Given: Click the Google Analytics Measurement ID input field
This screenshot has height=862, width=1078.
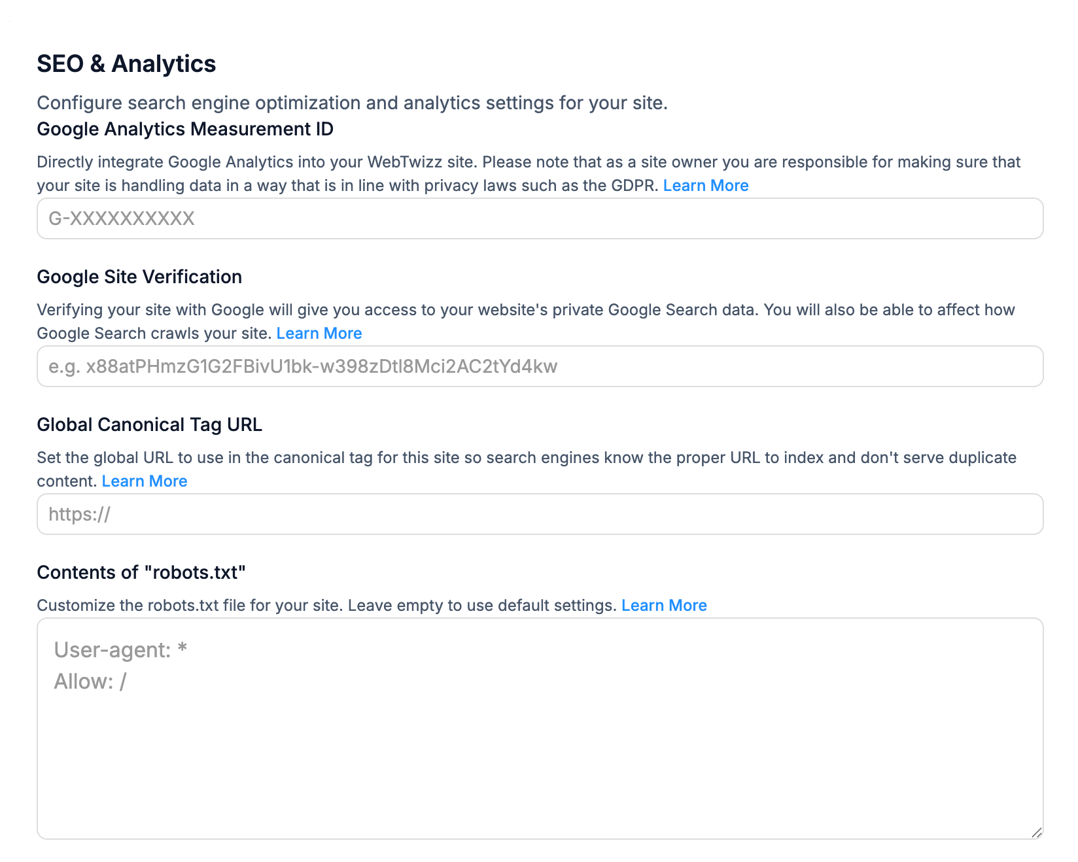Looking at the screenshot, I should pyautogui.click(x=540, y=218).
